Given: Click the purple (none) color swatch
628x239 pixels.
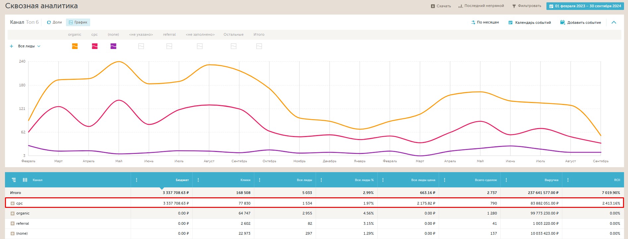Looking at the screenshot, I should click(x=113, y=46).
